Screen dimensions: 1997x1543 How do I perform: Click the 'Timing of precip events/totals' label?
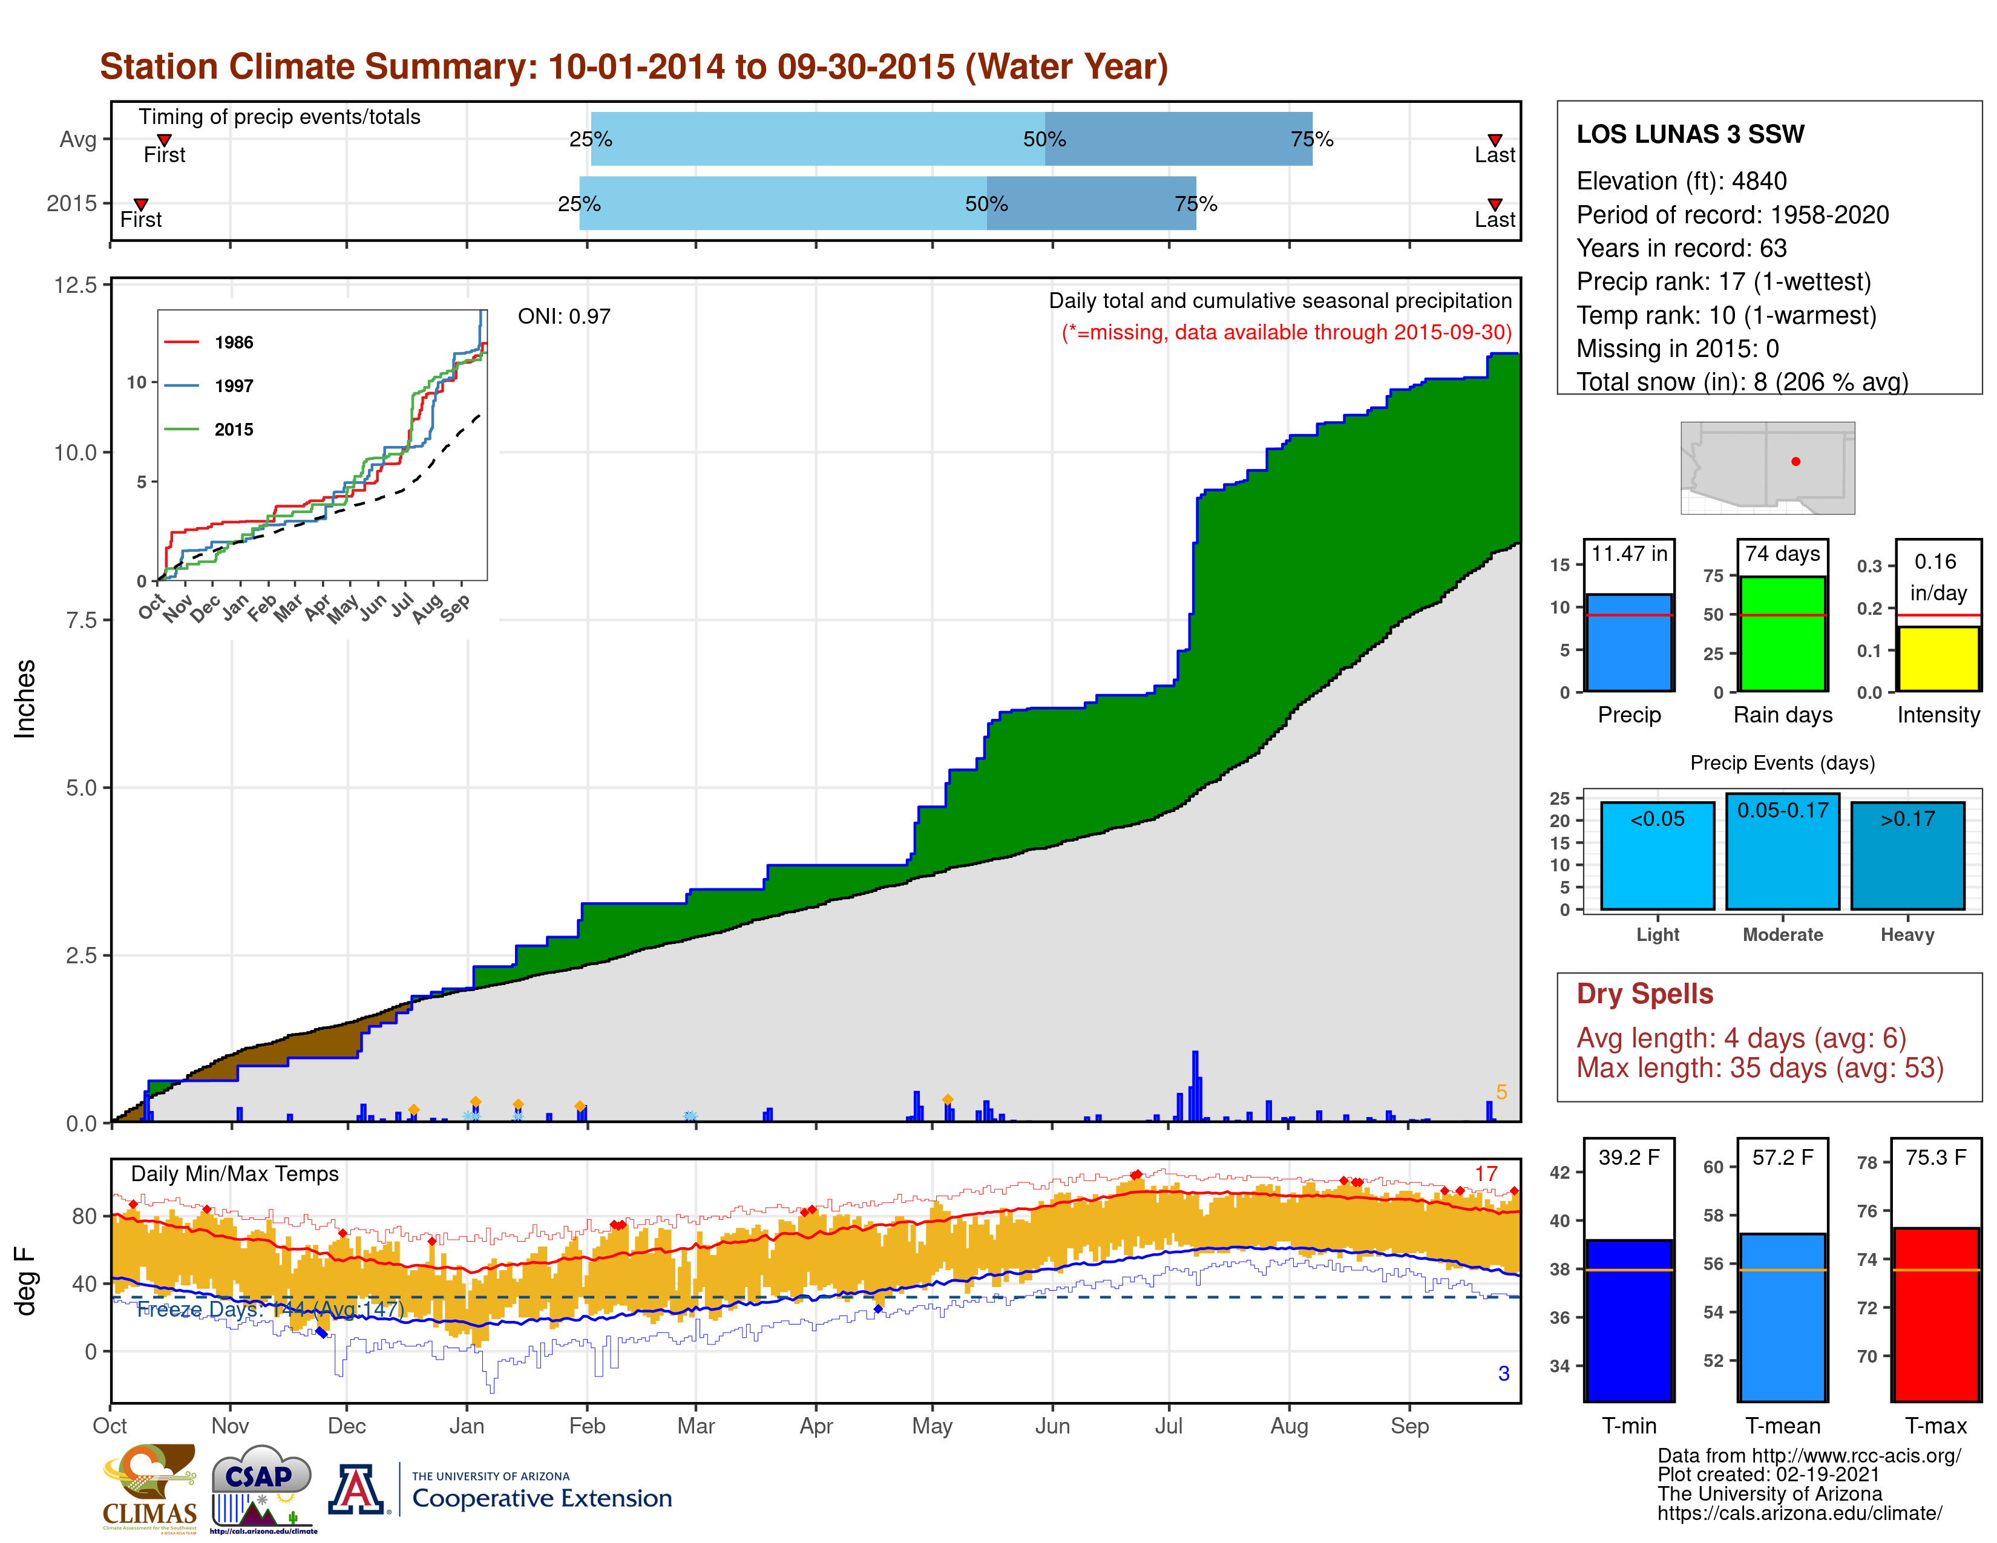coord(280,117)
